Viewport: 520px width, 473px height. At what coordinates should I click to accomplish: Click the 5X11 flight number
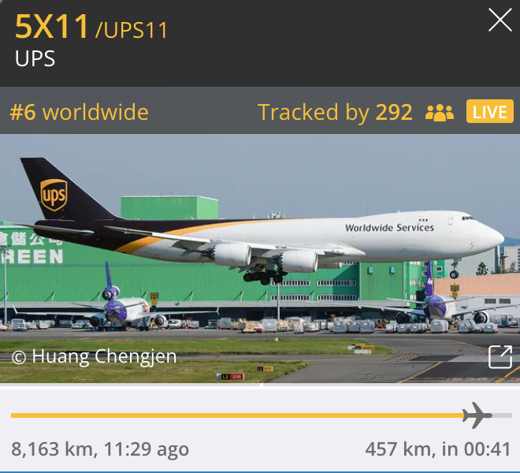coord(52,26)
